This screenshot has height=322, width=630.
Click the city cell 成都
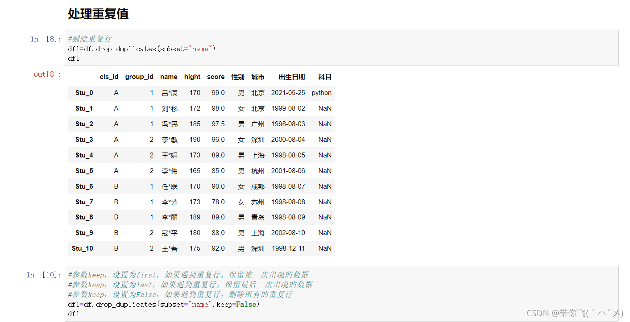258,186
